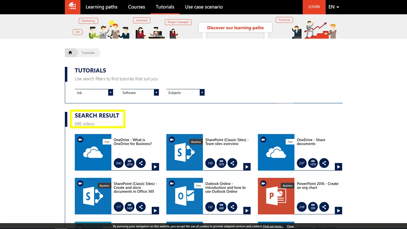The width and height of the screenshot is (407, 229).
Task: Click duration 1:52 badge
Action: point(210,207)
